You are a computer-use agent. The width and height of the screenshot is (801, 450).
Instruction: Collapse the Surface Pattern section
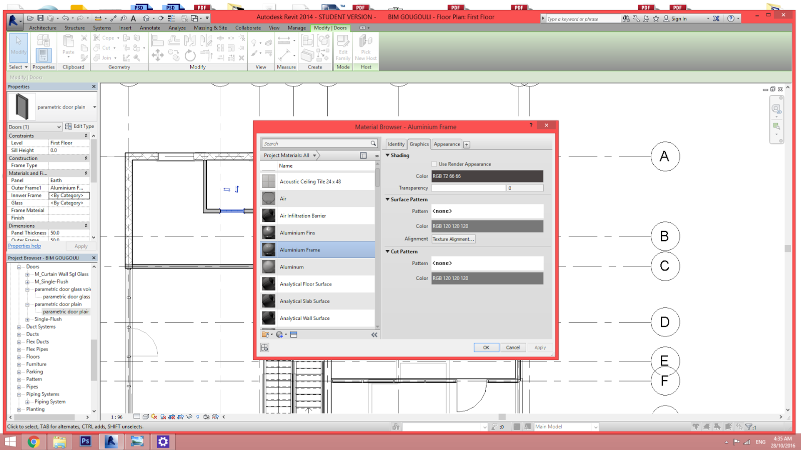click(387, 199)
